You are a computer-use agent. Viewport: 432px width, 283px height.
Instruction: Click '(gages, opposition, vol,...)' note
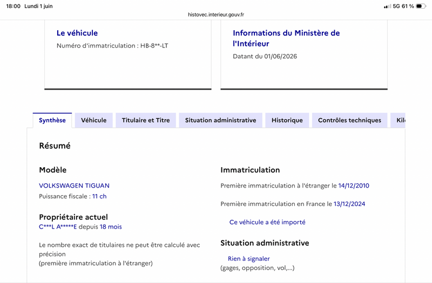pyautogui.click(x=258, y=268)
